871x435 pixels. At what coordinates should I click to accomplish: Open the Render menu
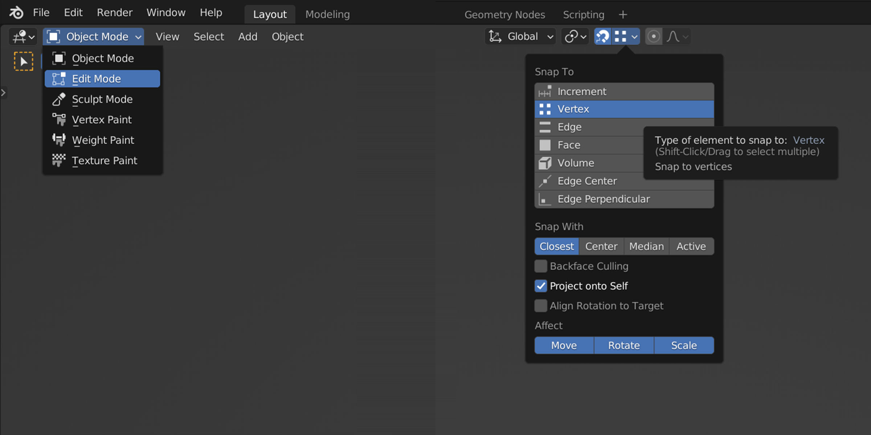114,13
